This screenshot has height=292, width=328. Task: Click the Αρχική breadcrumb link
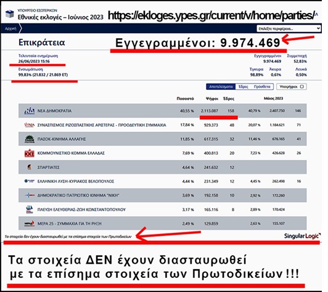pos(10,28)
